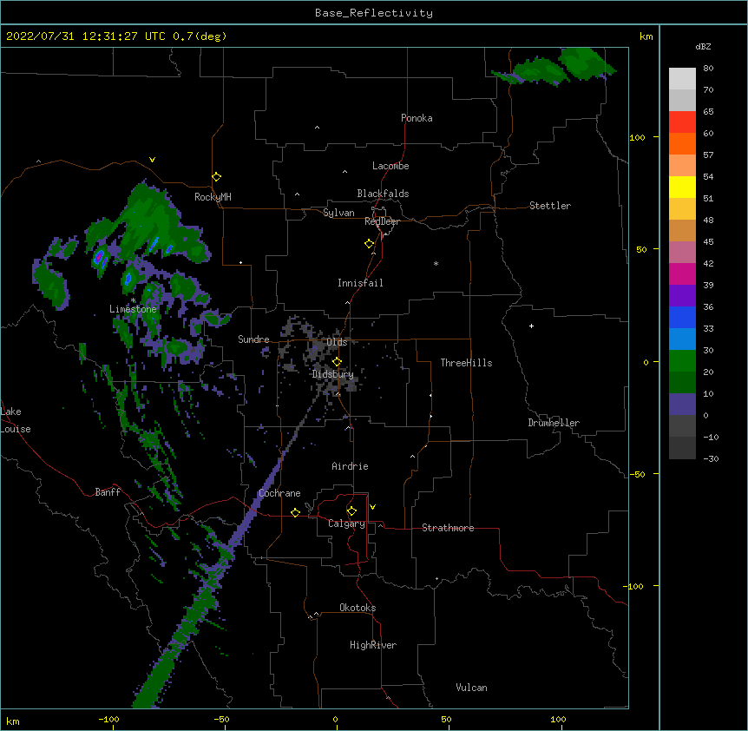This screenshot has height=731, width=748.
Task: Click the yellow diamond marker south of RedDeer
Action: pos(370,244)
